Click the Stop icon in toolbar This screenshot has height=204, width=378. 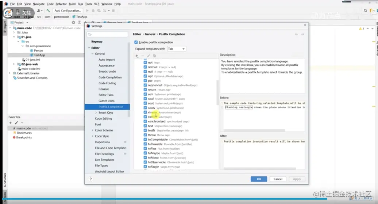point(113,11)
